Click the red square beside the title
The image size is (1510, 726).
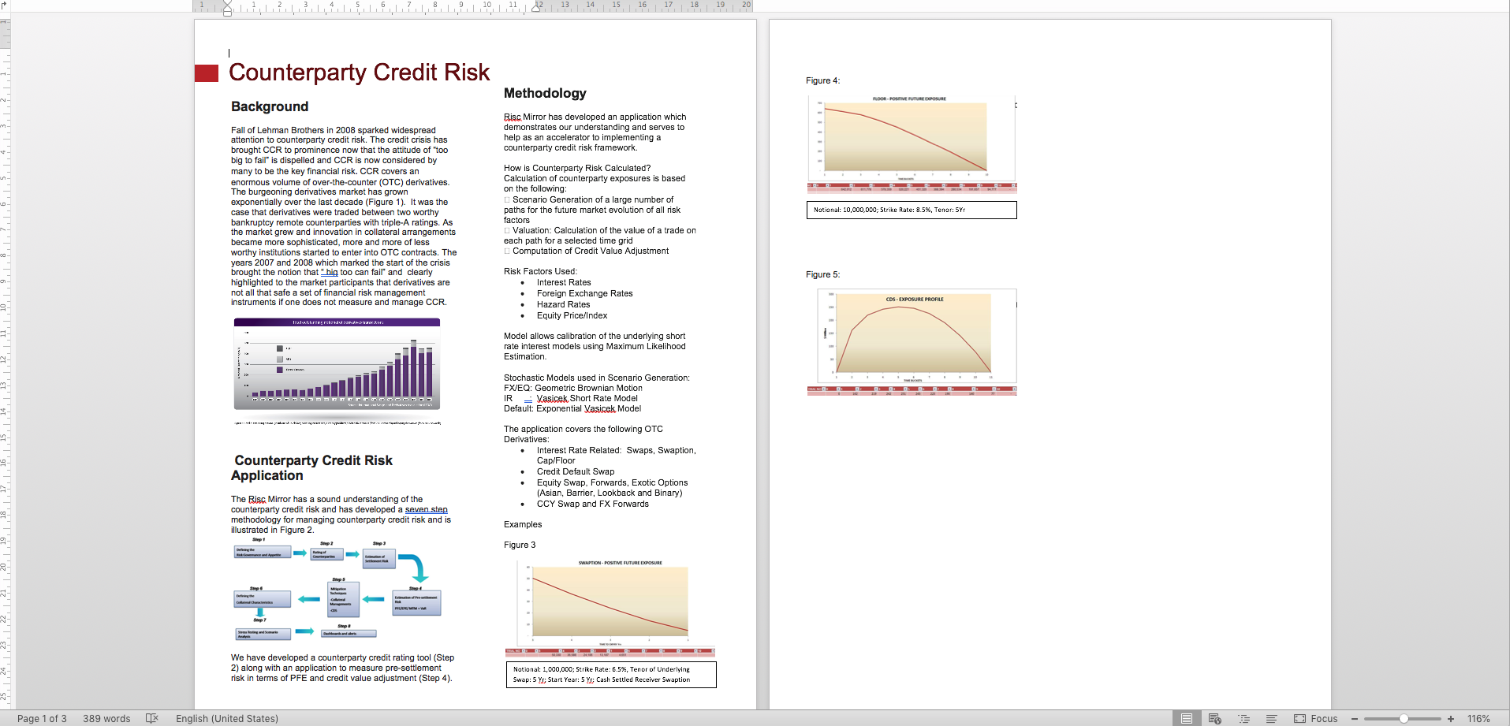coord(207,73)
